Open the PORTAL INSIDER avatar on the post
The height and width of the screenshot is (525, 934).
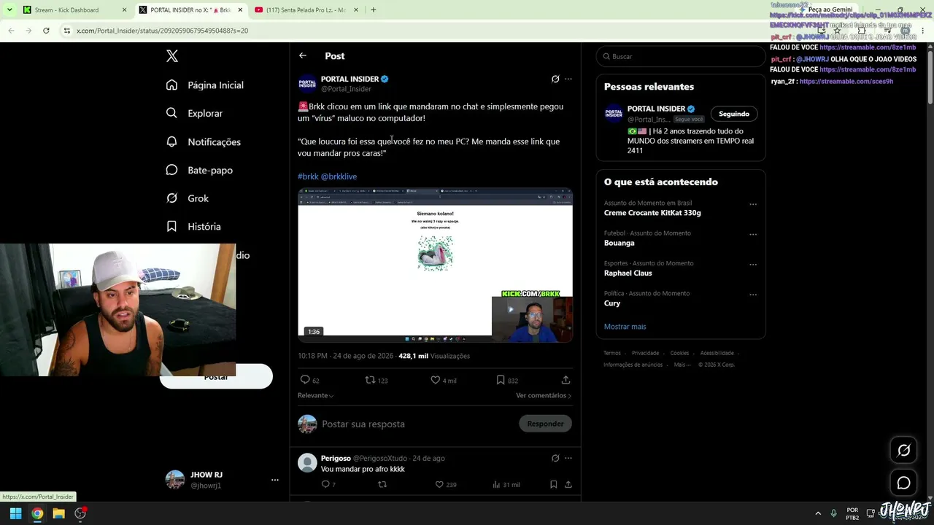point(307,84)
